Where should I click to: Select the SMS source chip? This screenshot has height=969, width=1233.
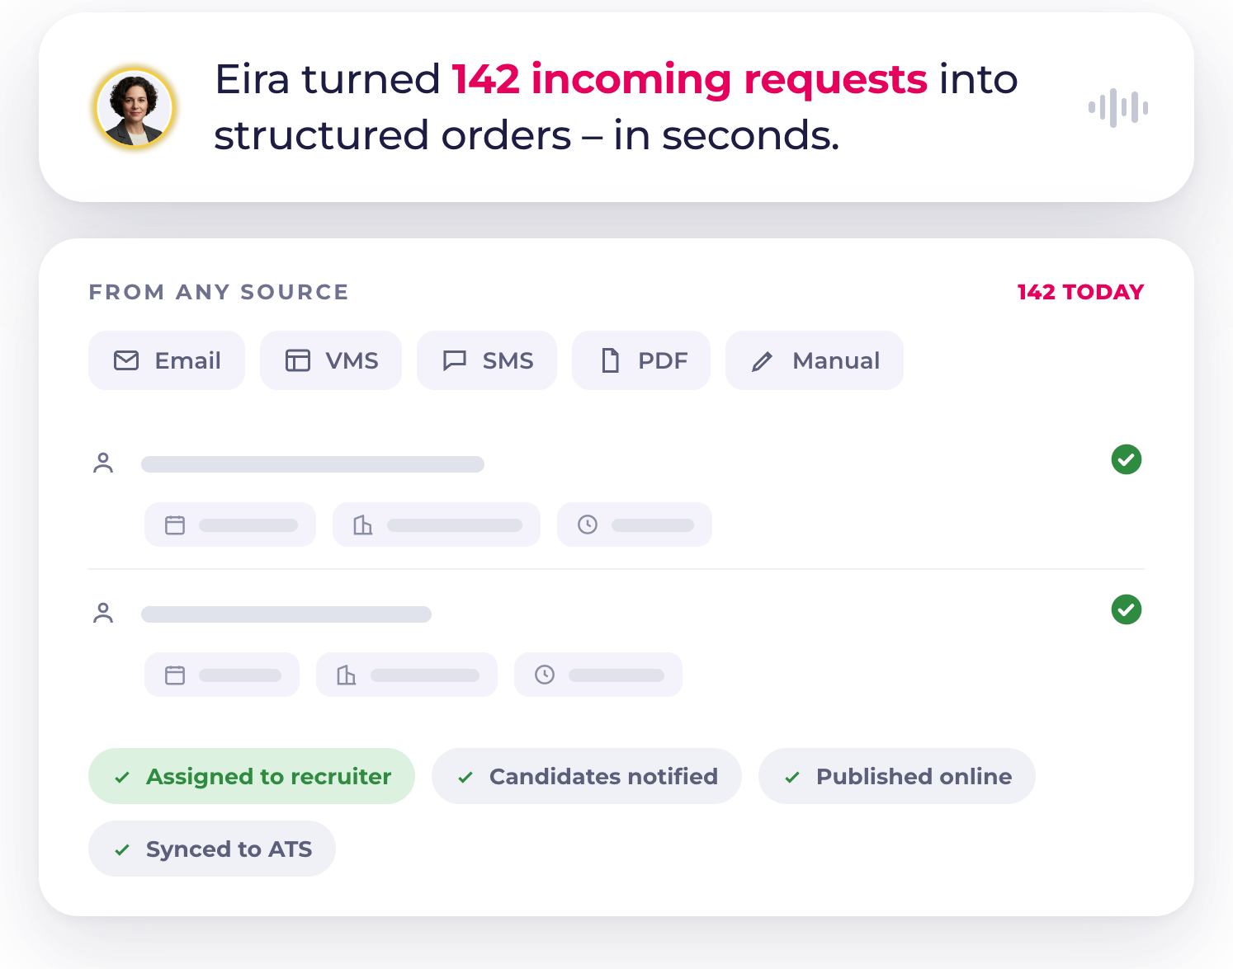pos(487,360)
